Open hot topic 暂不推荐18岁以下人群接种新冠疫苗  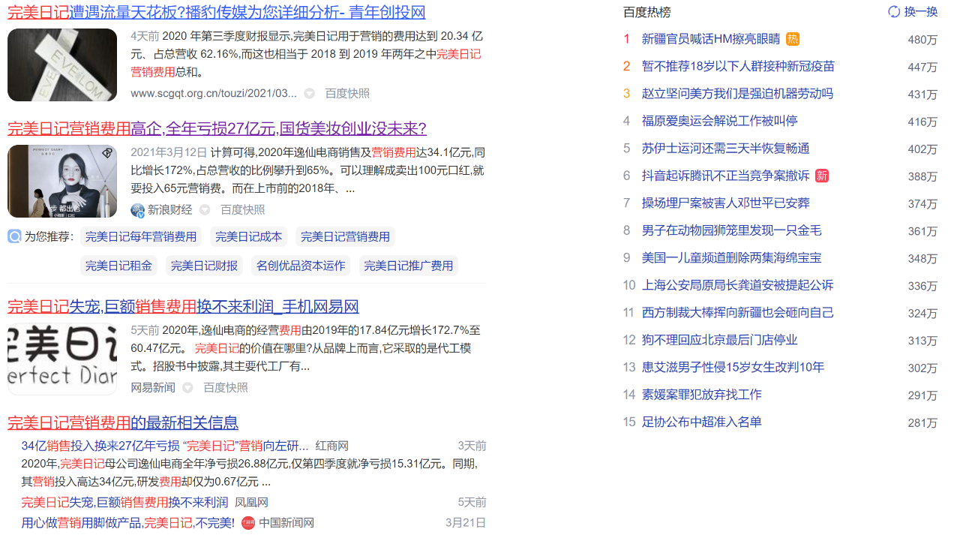click(x=738, y=67)
